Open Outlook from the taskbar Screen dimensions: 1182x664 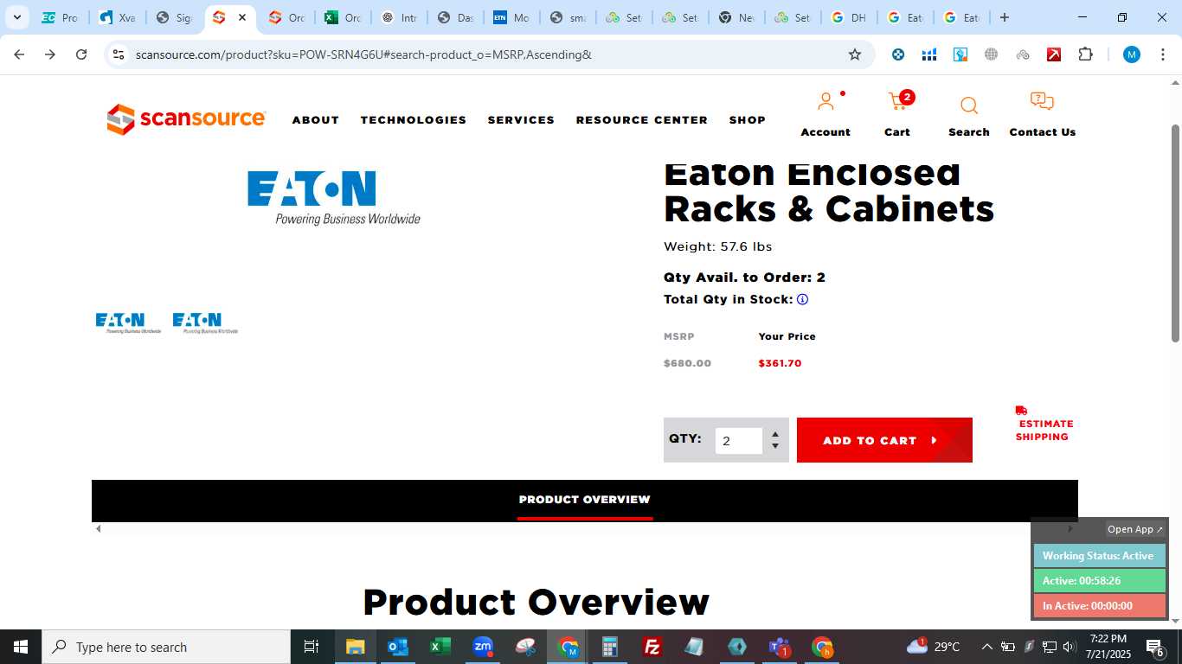[x=397, y=647]
